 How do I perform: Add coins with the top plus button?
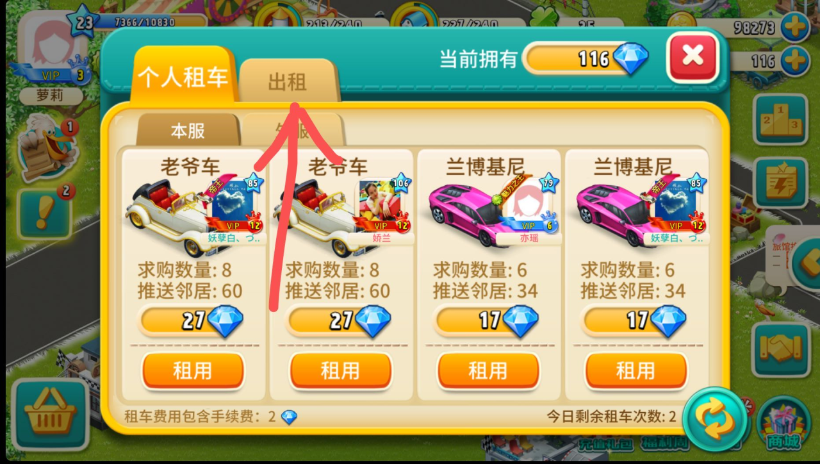pos(795,28)
